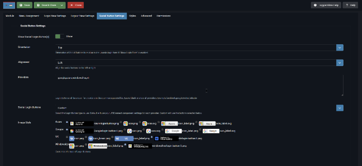Select Azure azure-login-button.png radio option
Screen dimensions: 362x166
coord(67,122)
